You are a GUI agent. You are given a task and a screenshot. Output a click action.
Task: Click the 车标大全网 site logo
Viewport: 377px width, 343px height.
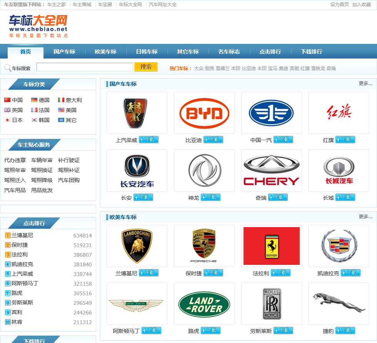pos(38,26)
